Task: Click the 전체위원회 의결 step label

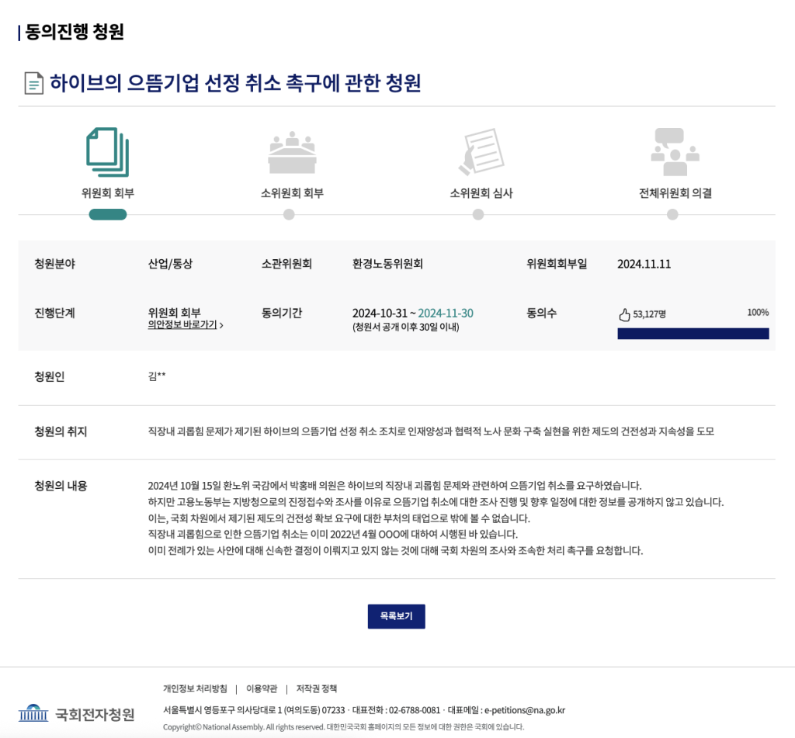Action: [x=675, y=193]
